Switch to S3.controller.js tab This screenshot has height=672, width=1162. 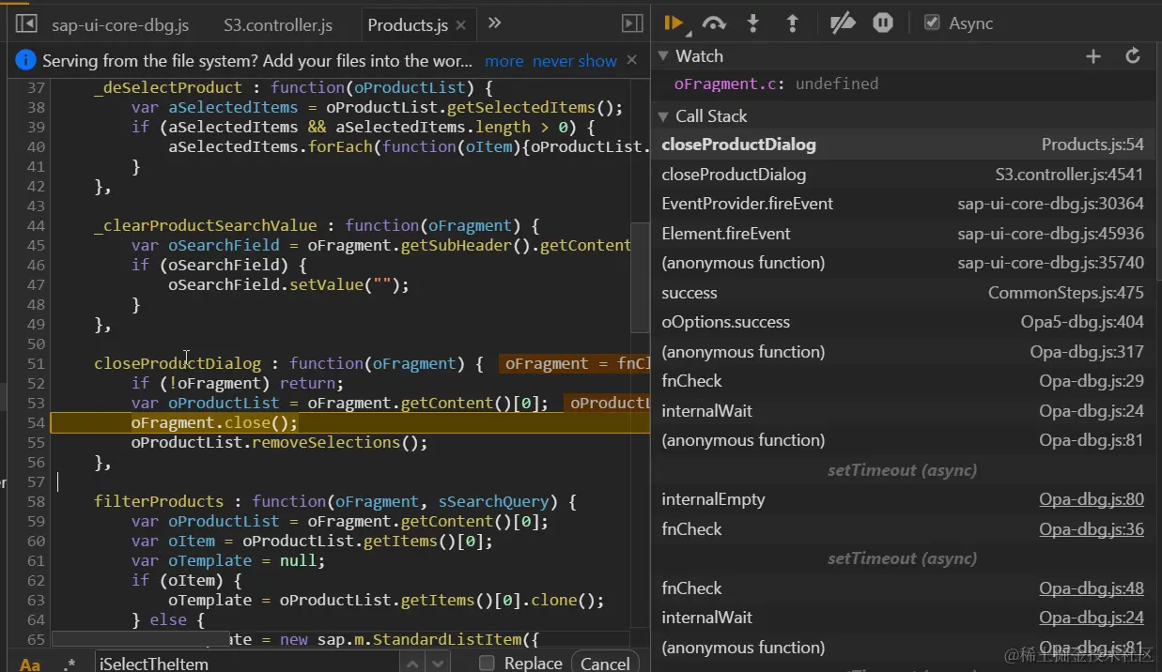coord(277,25)
